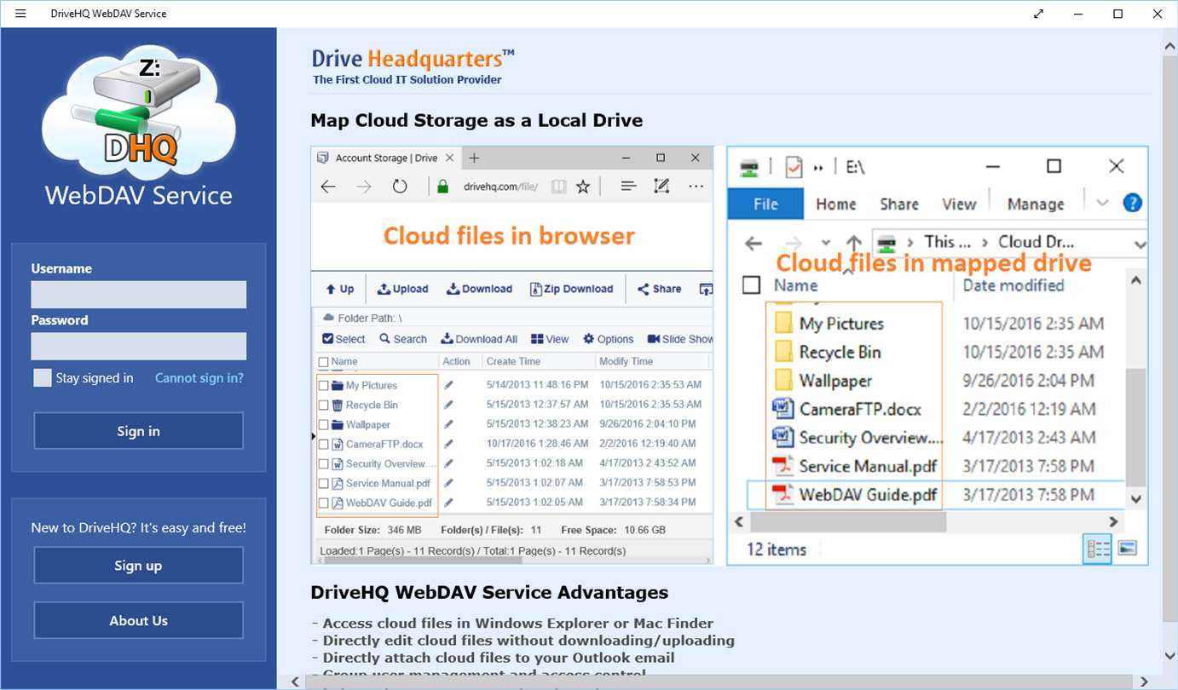
Task: Enable the Stay signed in checkbox
Action: (43, 378)
